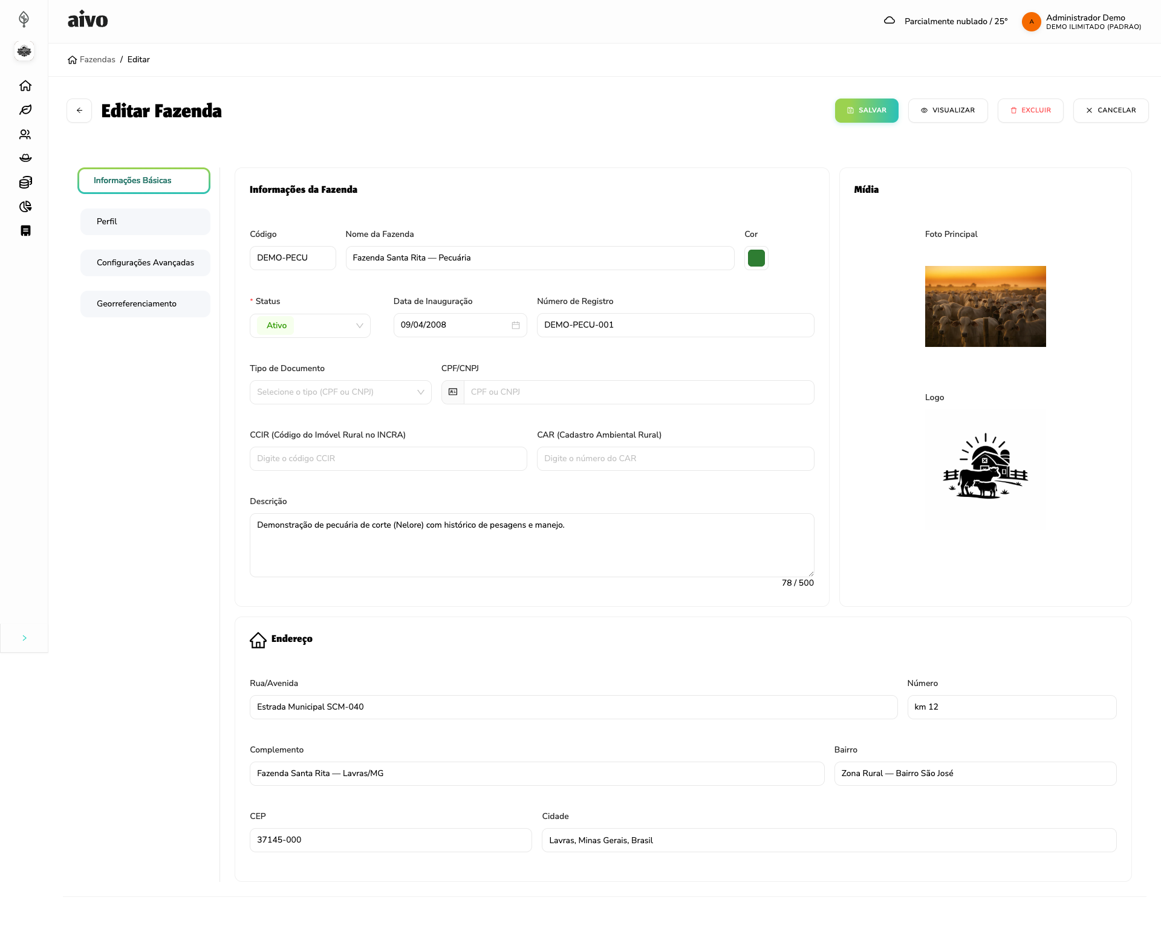Screen dimensions: 1161x926
Task: Click the CANCELAR button
Action: 1111,111
